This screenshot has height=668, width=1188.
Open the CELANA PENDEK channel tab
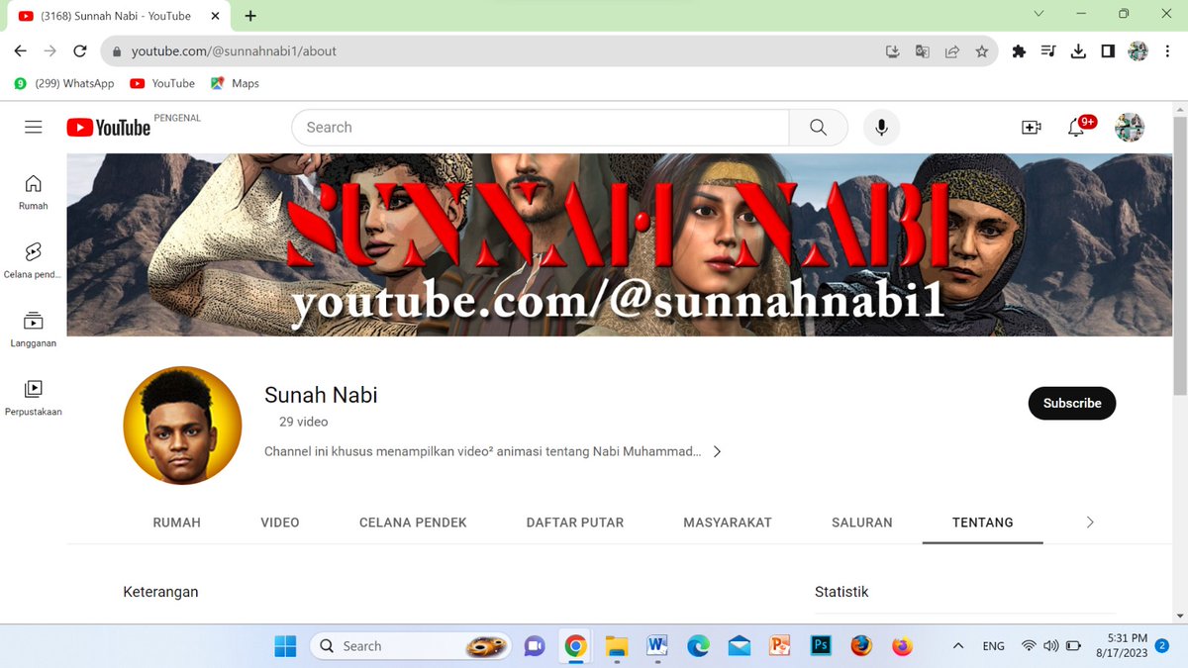[413, 523]
